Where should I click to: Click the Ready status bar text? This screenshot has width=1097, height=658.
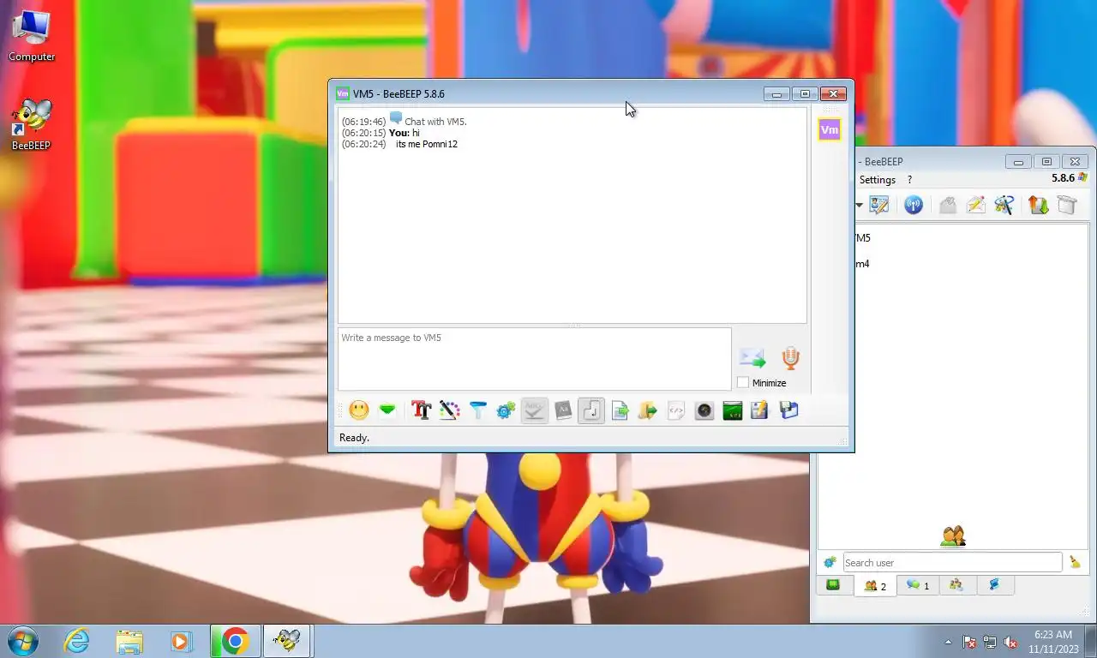(x=354, y=438)
